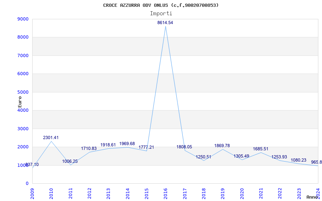Select the 2301.41 data label
This screenshot has height=201, width=322.
[x=51, y=137]
